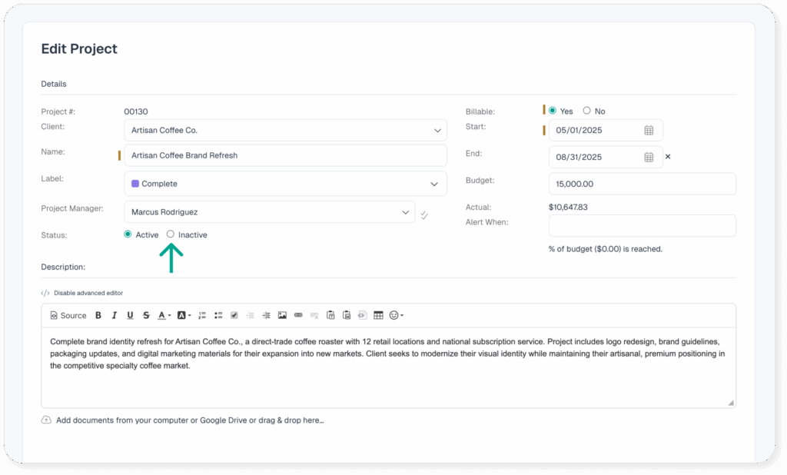The width and height of the screenshot is (787, 475).
Task: Edit the End date field
Action: [606, 157]
